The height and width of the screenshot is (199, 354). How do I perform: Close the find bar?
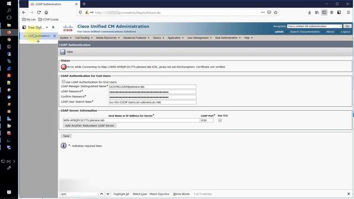point(348,194)
